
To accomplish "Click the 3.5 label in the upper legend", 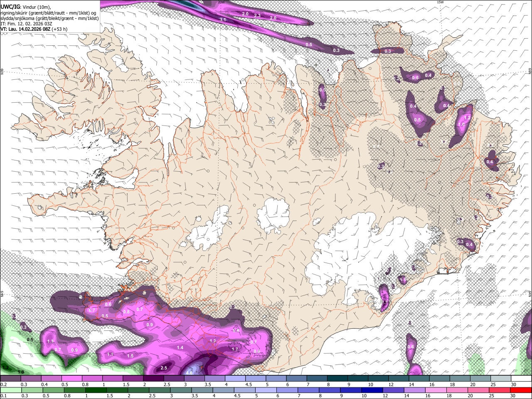I will (x=208, y=384).
